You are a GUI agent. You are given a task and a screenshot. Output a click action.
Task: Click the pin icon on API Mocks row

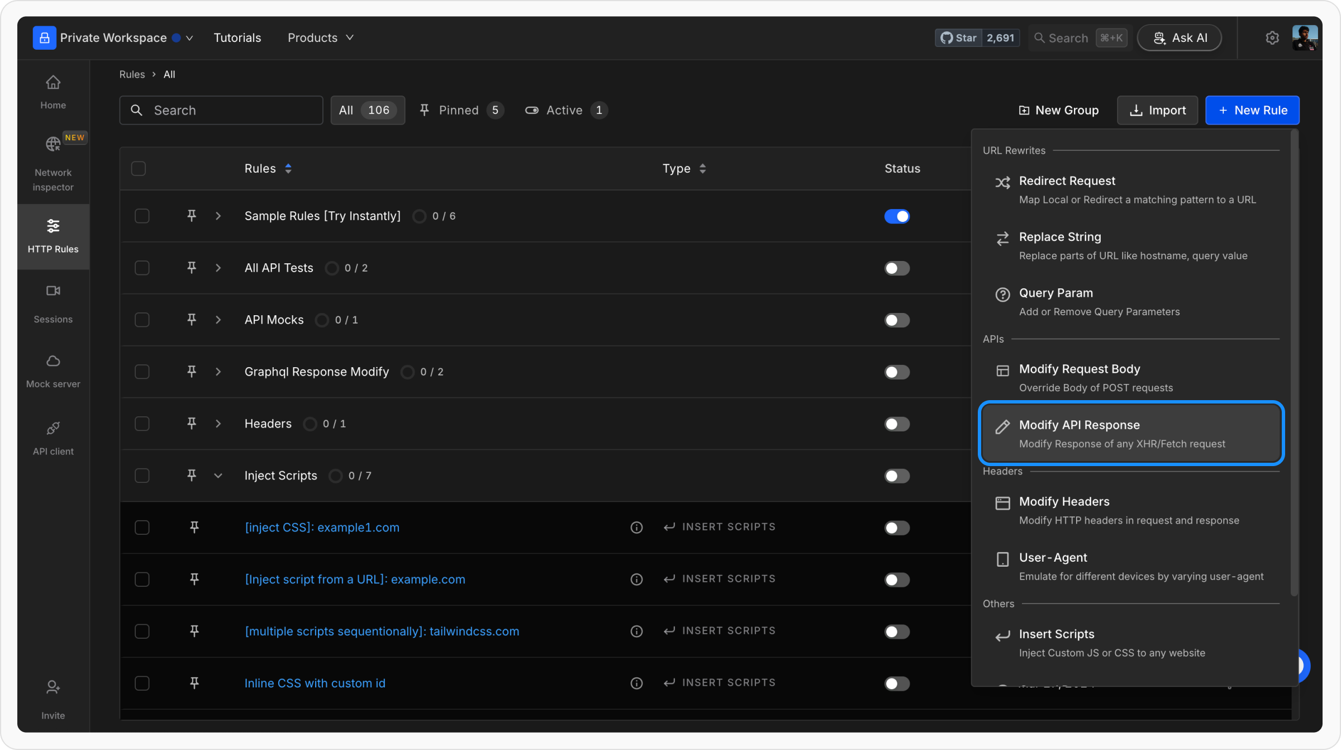192,320
